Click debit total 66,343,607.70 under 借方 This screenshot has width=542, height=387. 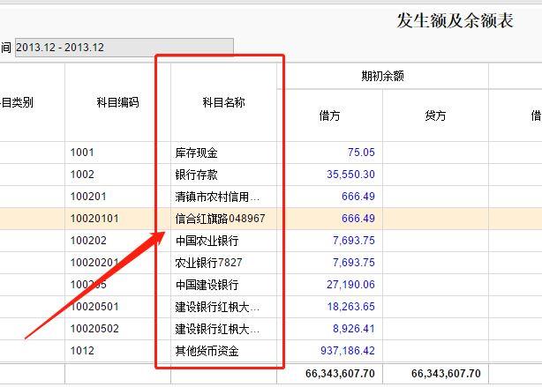click(340, 374)
